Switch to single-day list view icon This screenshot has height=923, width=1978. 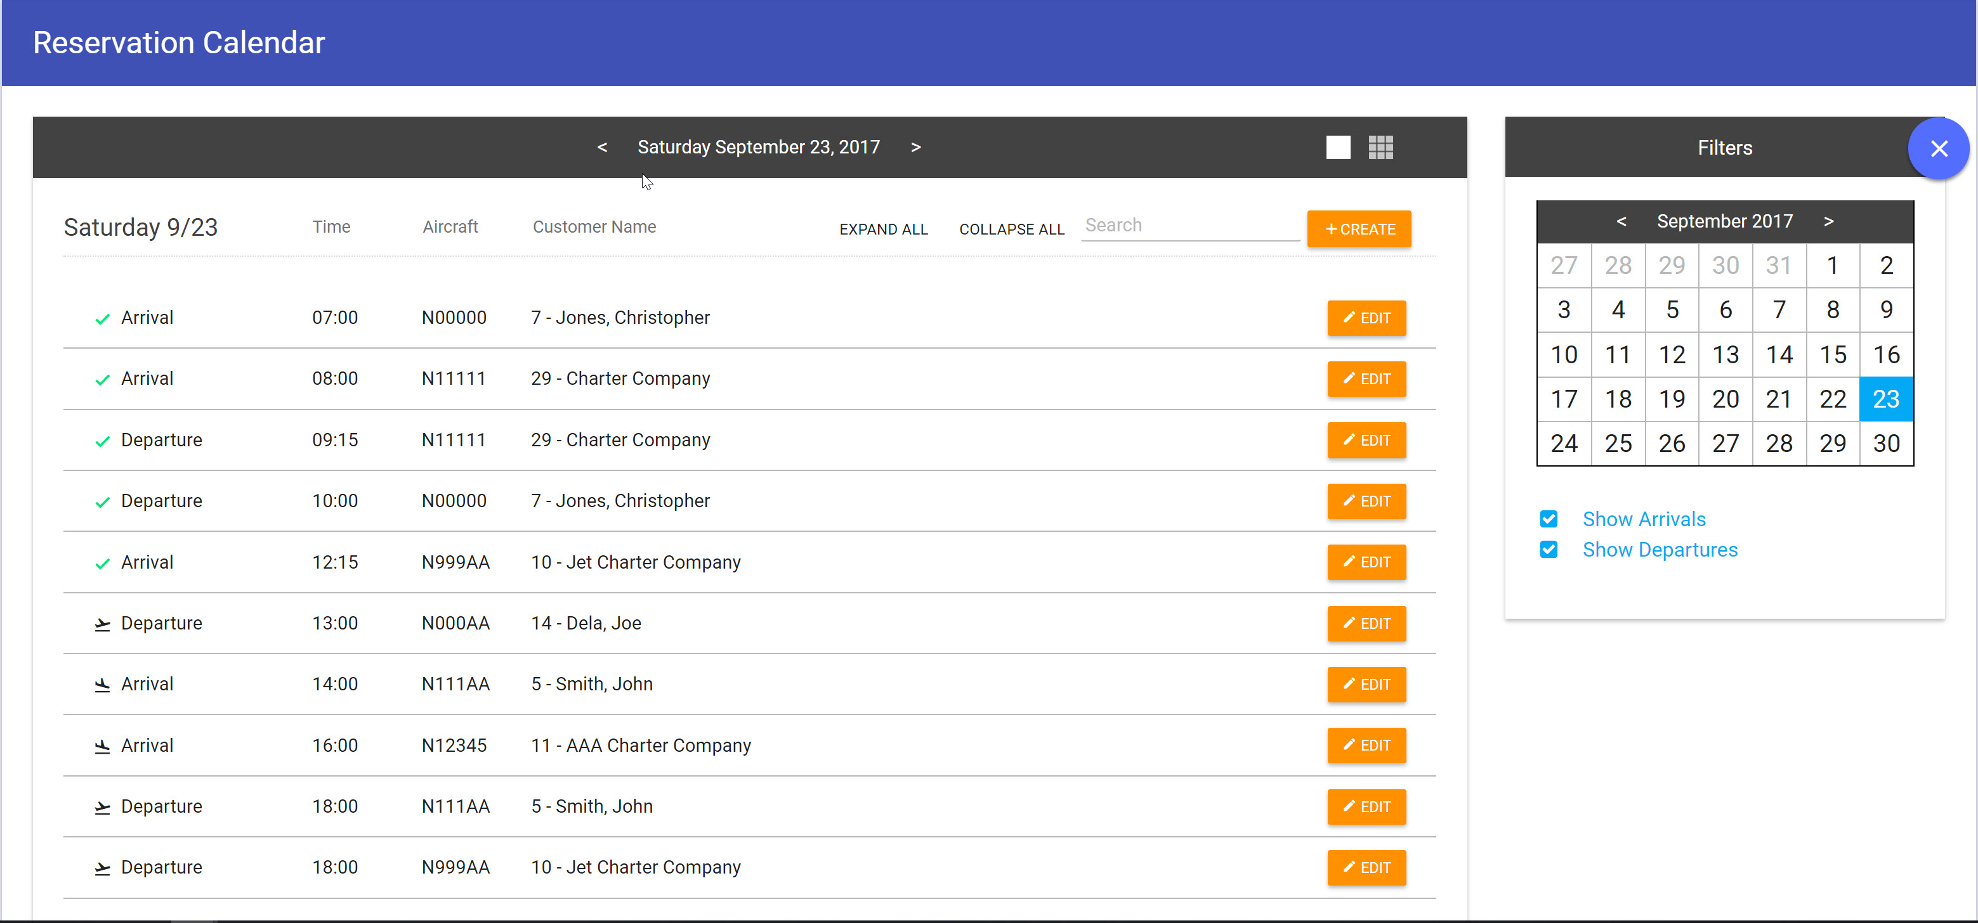[1338, 147]
